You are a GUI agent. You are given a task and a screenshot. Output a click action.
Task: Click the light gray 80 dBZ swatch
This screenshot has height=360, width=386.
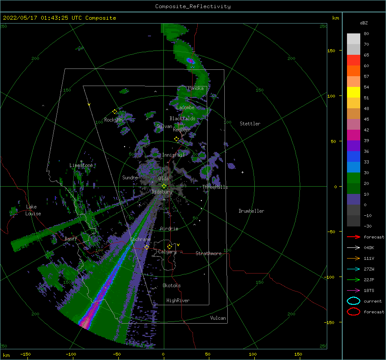[x=353, y=39]
